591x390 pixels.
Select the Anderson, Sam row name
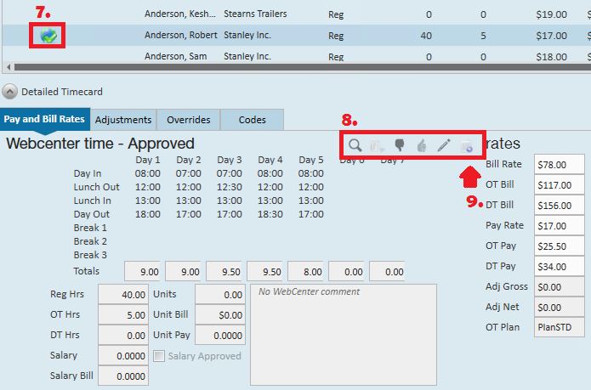(176, 56)
